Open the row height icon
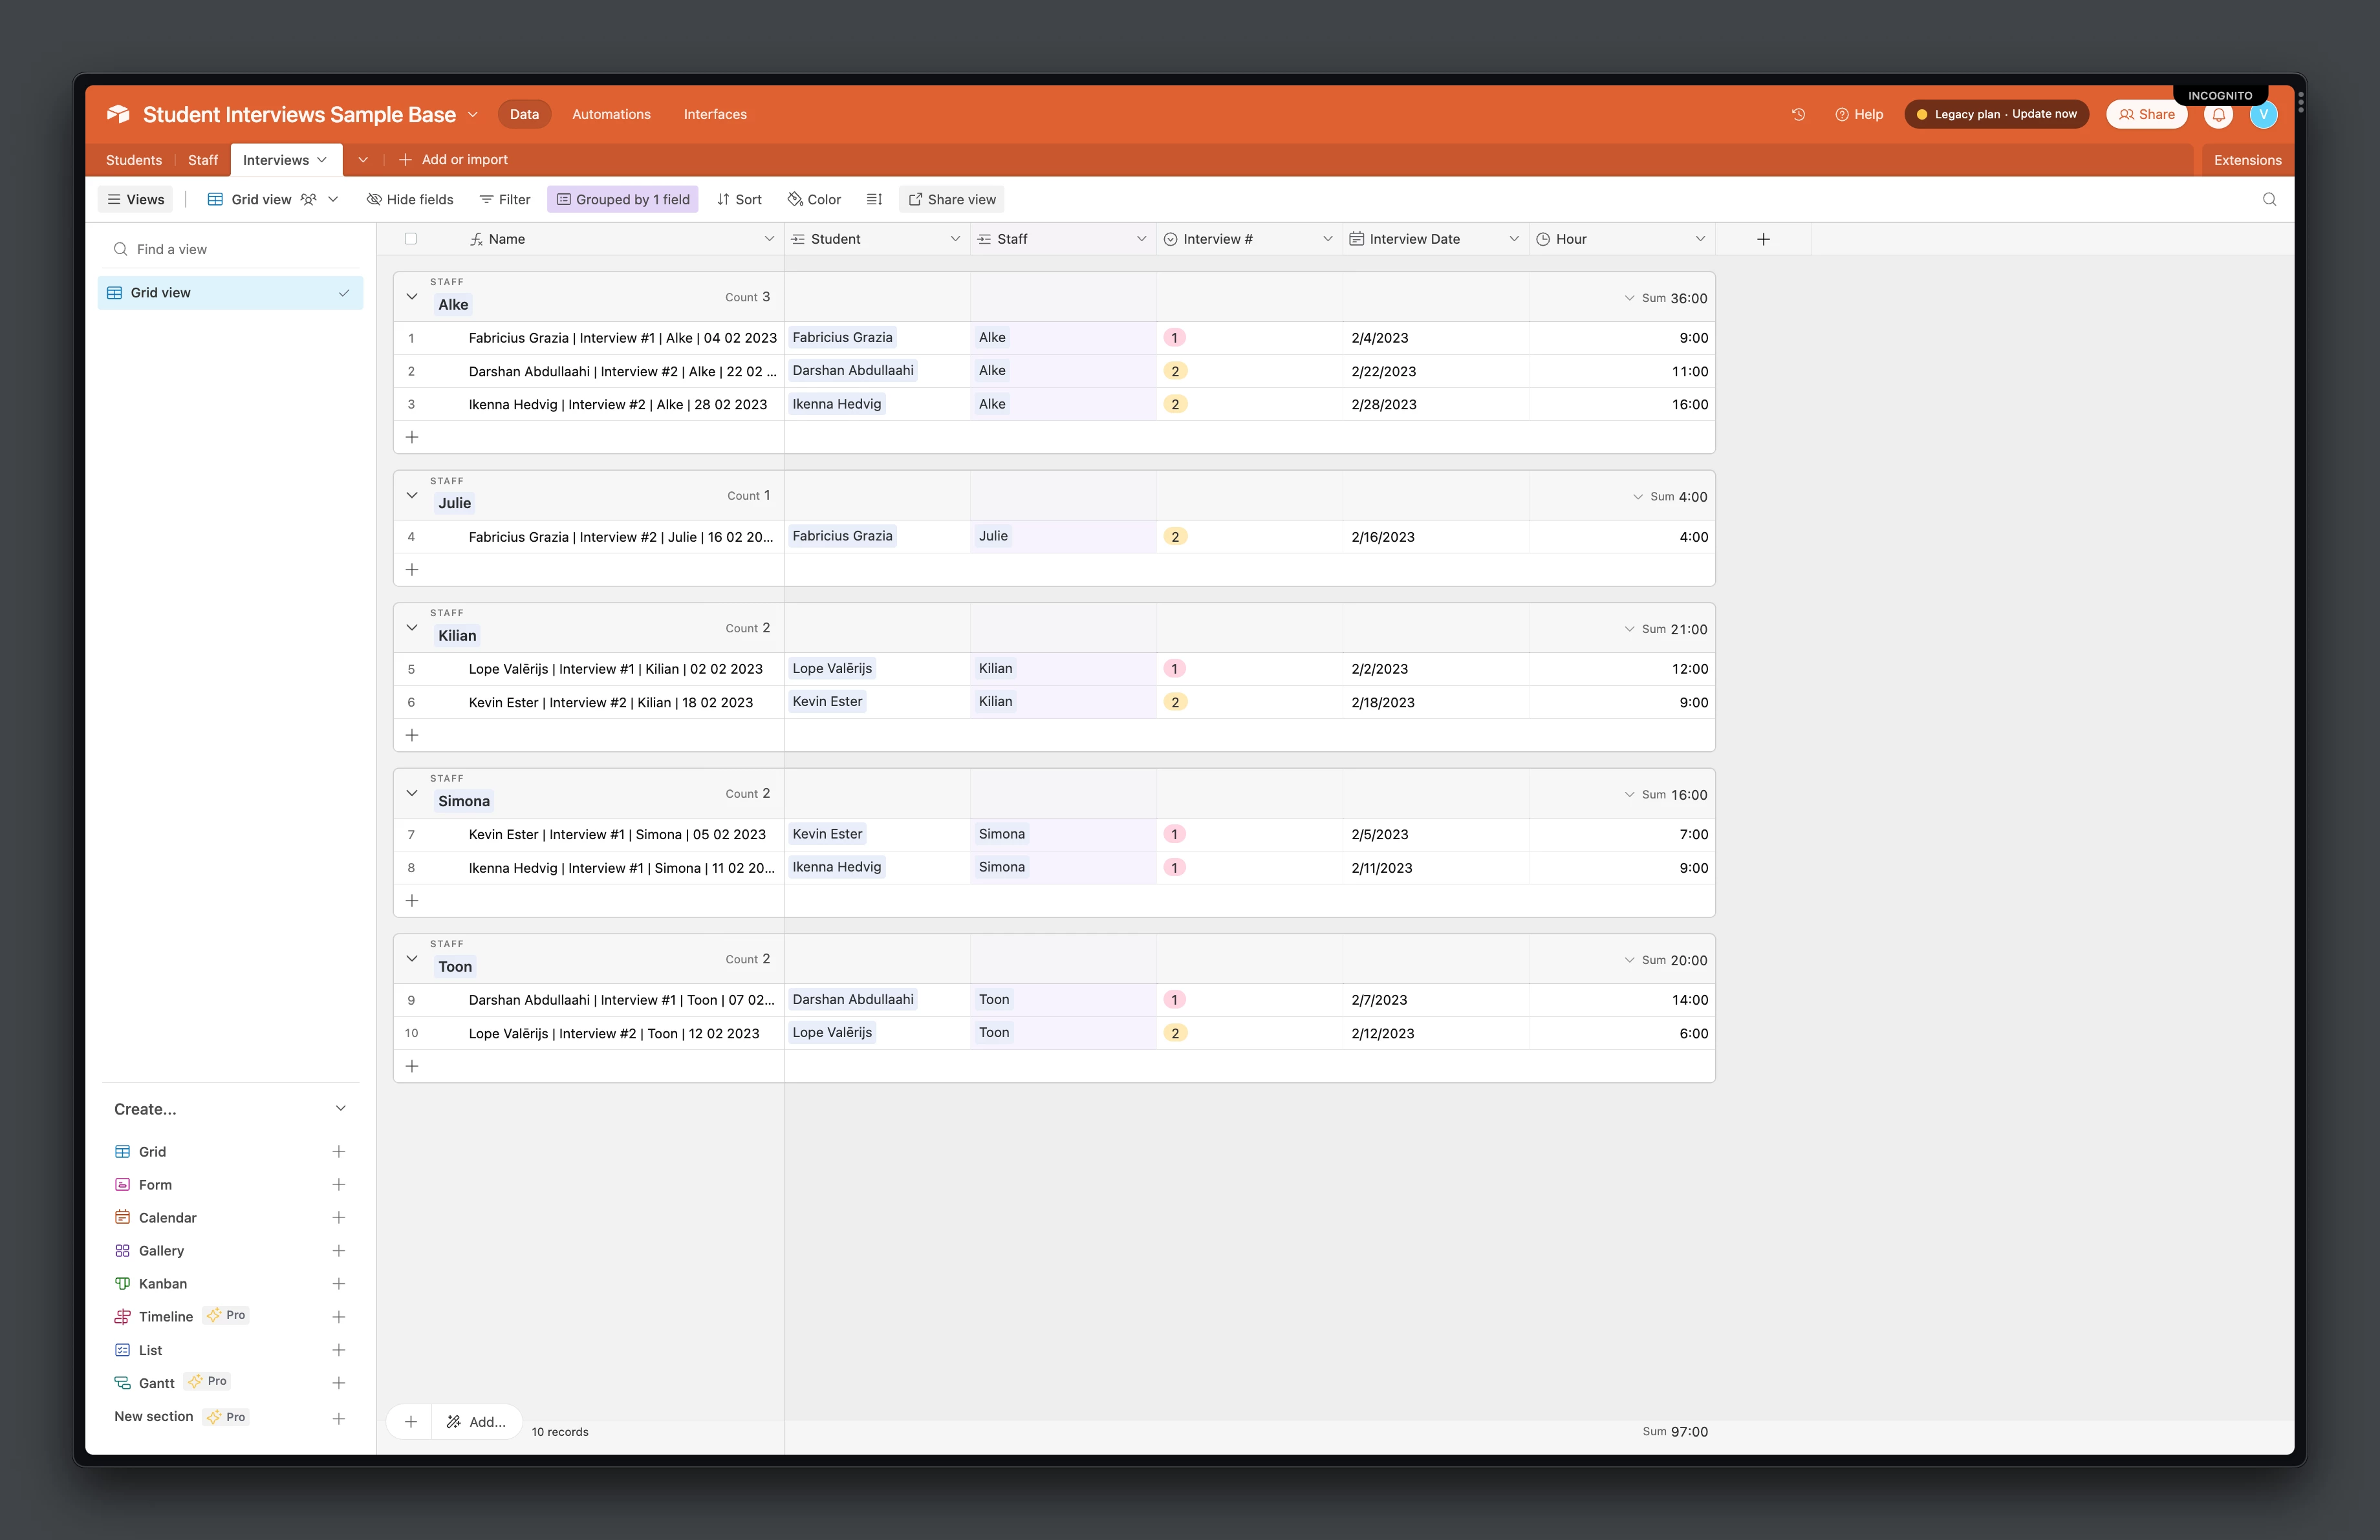The width and height of the screenshot is (2380, 1540). [x=874, y=199]
